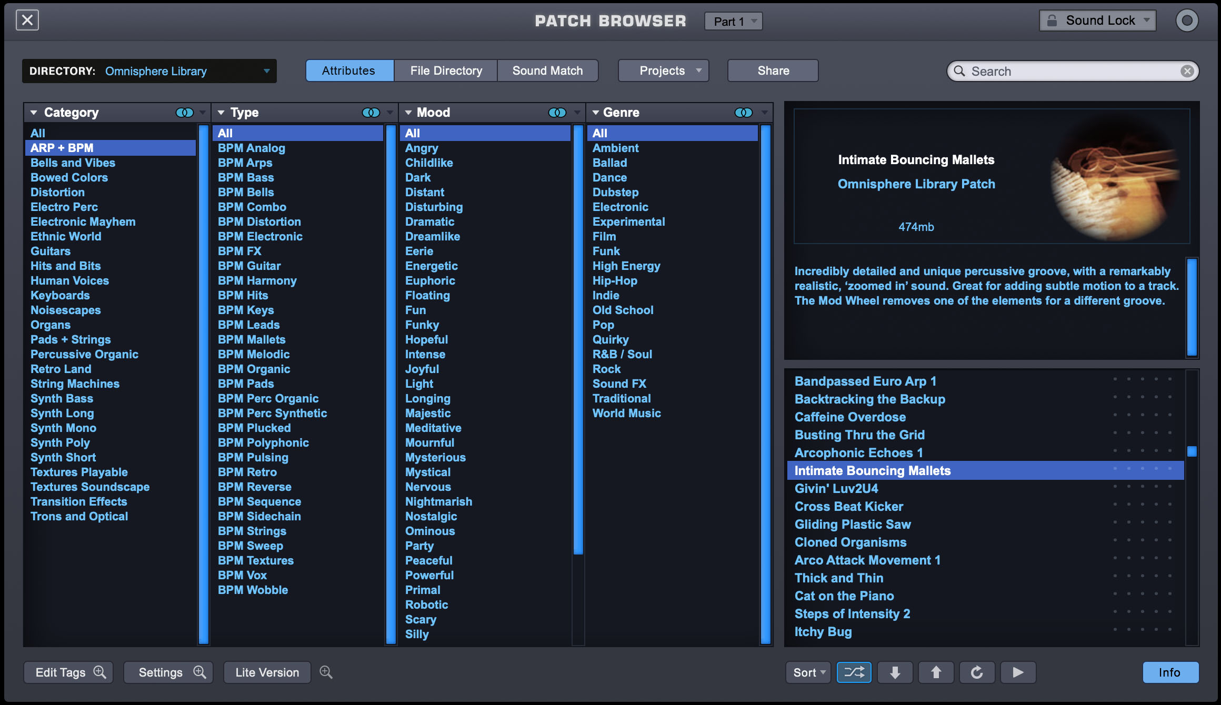Click the scroll up patch list icon

tap(936, 671)
